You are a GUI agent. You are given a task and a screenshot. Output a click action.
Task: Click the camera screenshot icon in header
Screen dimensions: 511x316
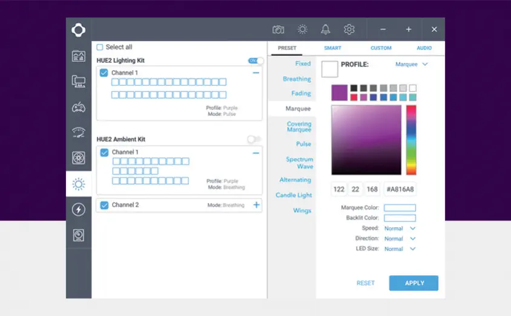(x=278, y=30)
